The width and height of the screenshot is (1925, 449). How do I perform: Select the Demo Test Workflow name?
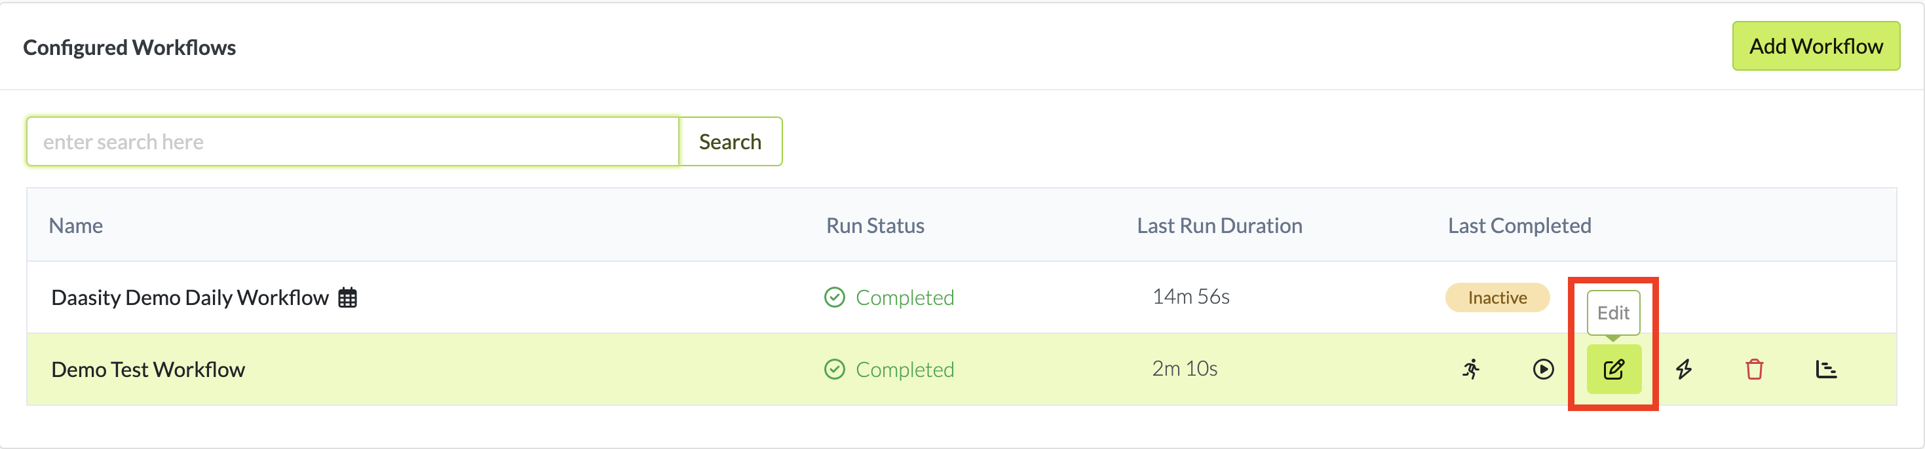tap(148, 369)
